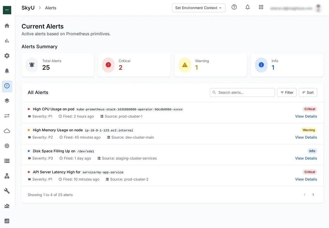Click the notifications bell in top bar
The width and height of the screenshot is (329, 228).
(248, 7)
